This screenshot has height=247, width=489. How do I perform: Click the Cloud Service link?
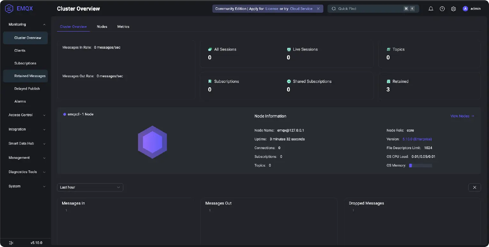pyautogui.click(x=301, y=9)
